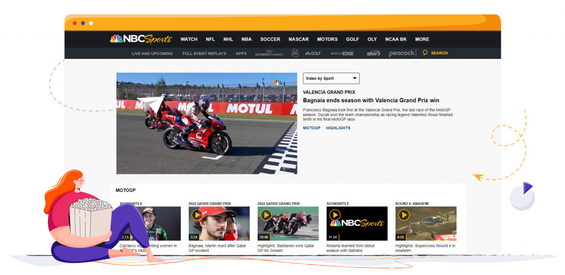The width and height of the screenshot is (565, 275).
Task: Click the MOTOGP section heading
Action: tap(126, 190)
